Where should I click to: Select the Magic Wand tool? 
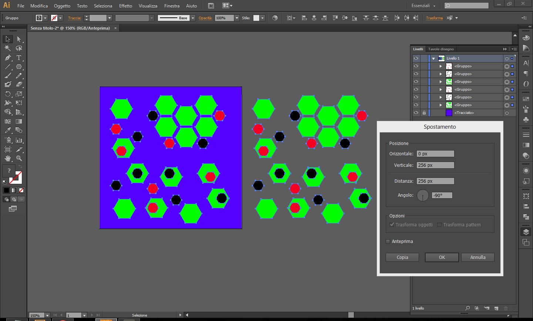pos(8,48)
